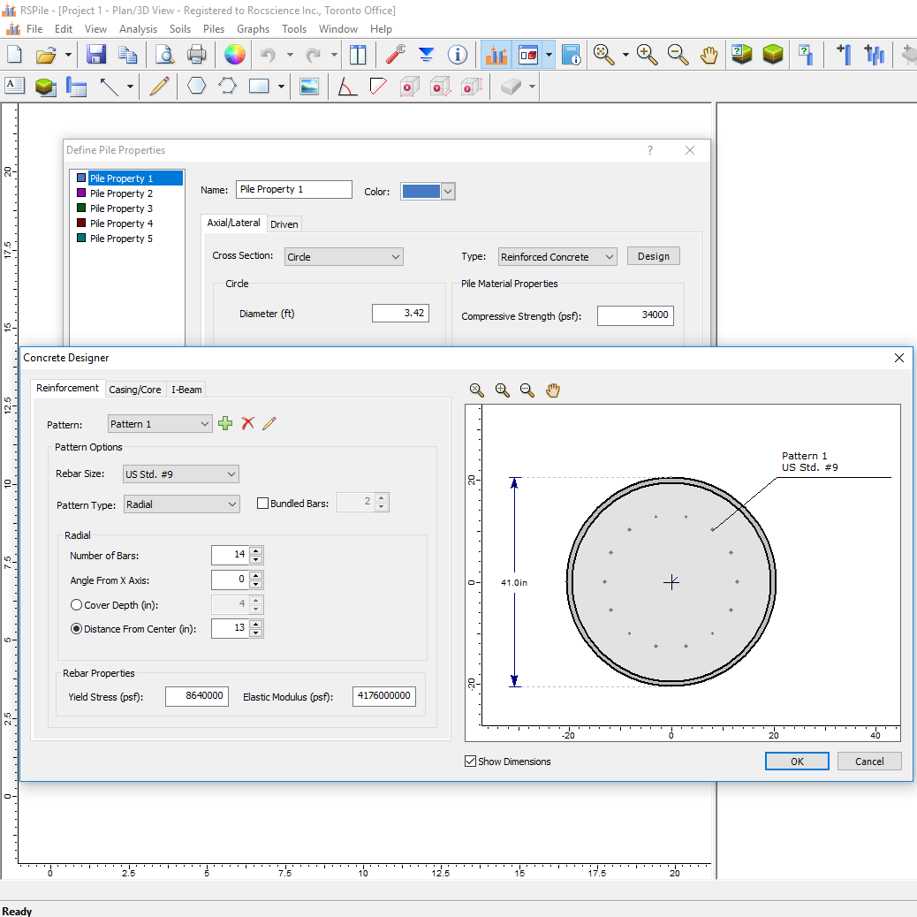Click the pile Name input field
The image size is (917, 917).
[x=294, y=189]
